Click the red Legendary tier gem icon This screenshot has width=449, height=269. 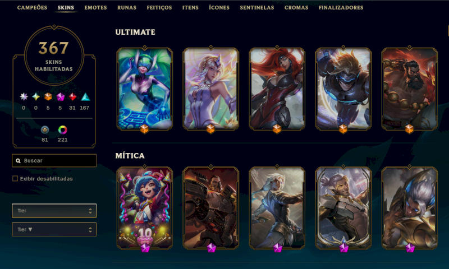72,97
